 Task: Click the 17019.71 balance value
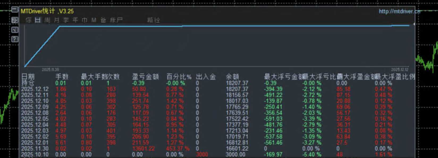tap(237, 137)
